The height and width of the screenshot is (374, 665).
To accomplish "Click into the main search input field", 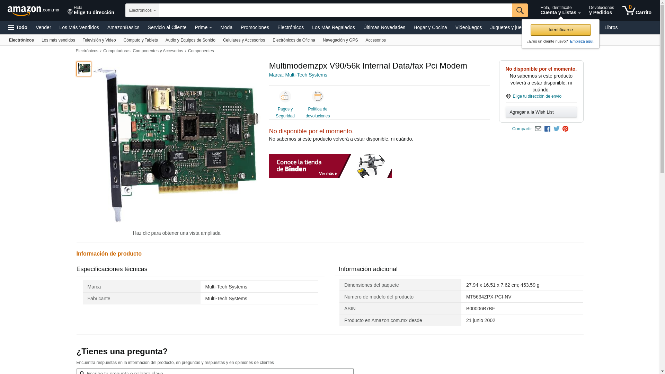I will [335, 10].
